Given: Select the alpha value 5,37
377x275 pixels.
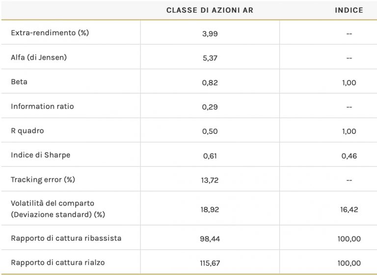Looking at the screenshot, I should (x=210, y=58).
